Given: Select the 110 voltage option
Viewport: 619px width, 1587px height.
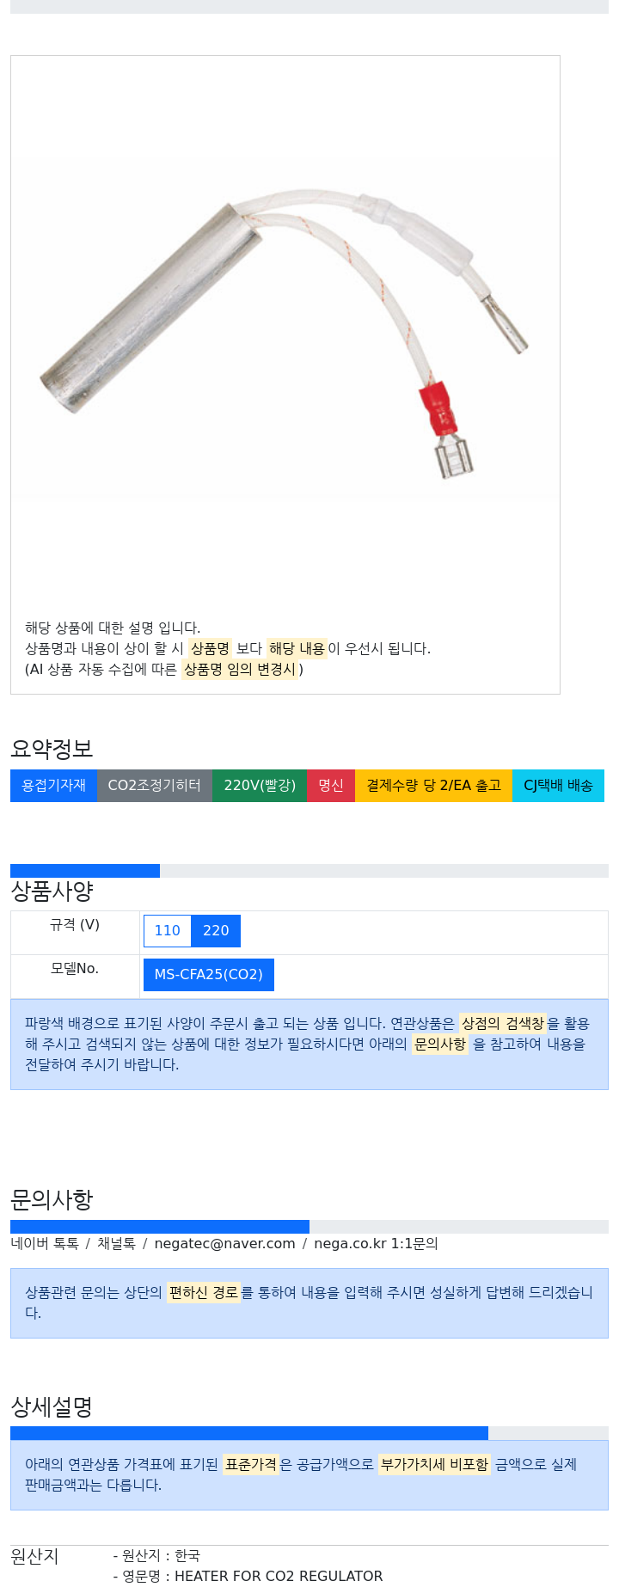Looking at the screenshot, I should [x=167, y=931].
